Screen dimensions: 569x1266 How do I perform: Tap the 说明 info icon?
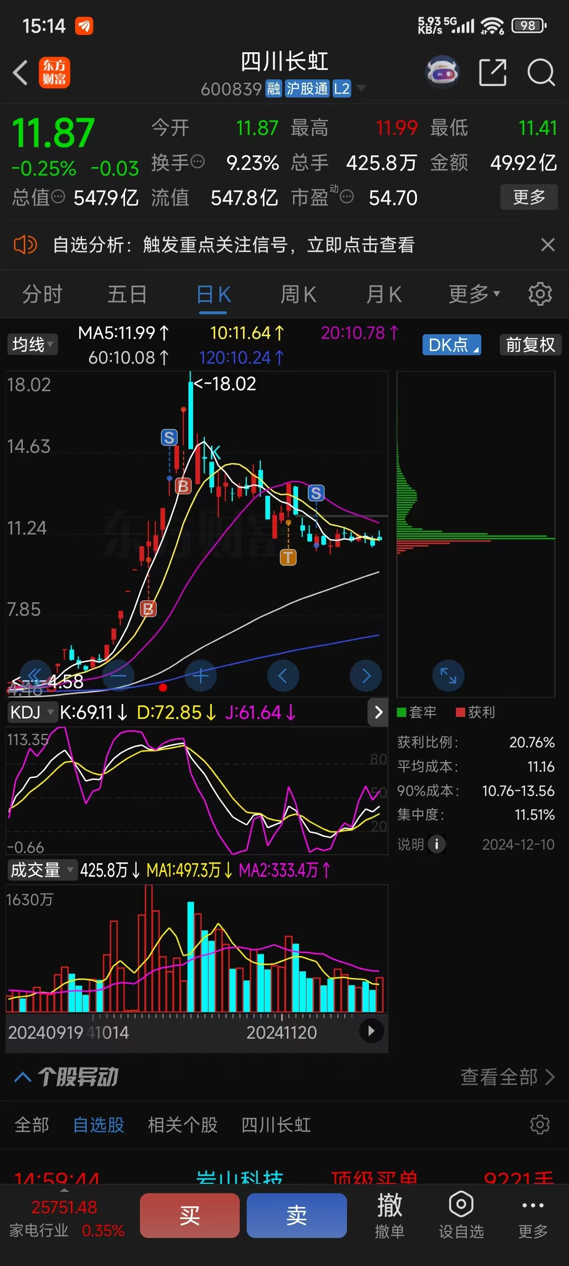pyautogui.click(x=437, y=844)
